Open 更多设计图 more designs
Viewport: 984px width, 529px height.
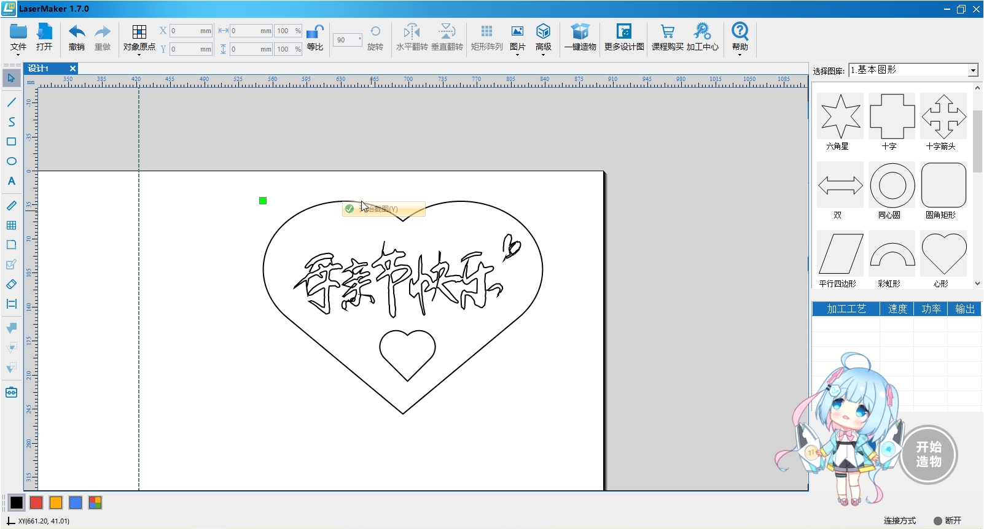pyautogui.click(x=624, y=31)
